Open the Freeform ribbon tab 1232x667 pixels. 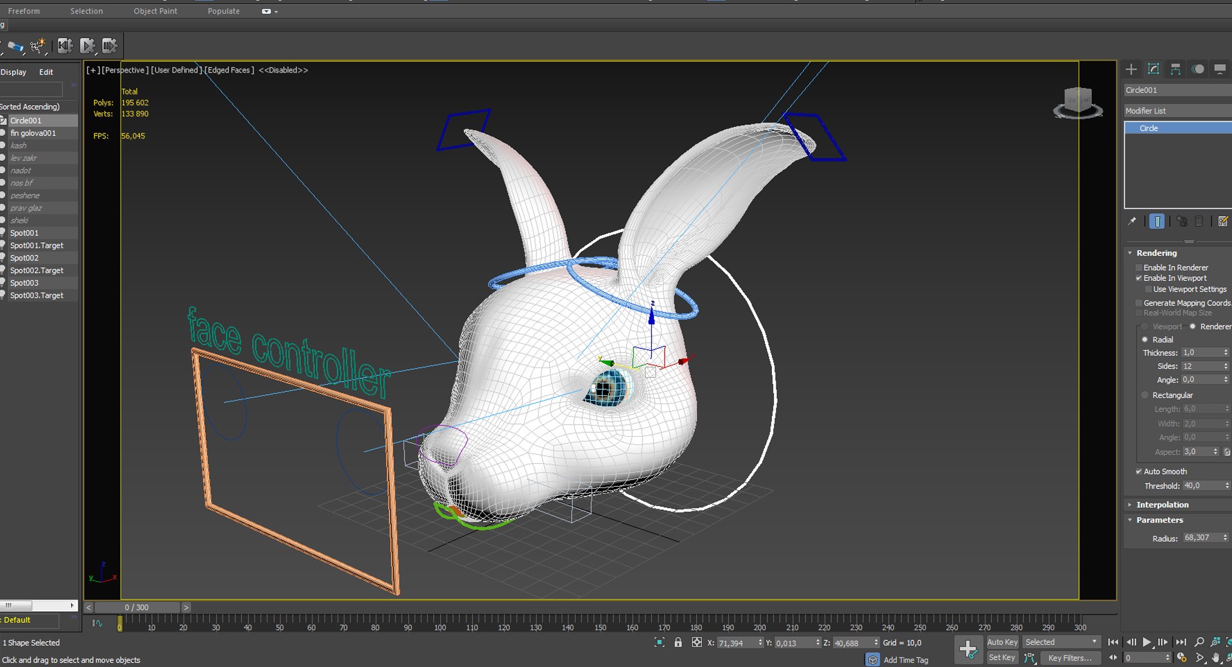tap(24, 11)
